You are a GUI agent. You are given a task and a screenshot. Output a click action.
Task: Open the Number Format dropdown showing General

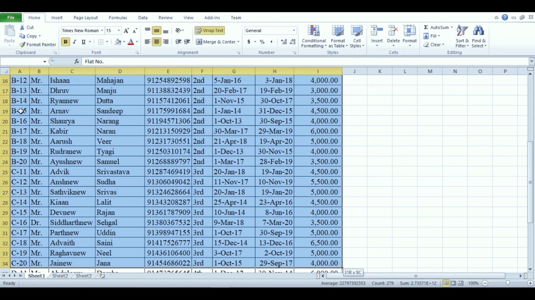270,30
